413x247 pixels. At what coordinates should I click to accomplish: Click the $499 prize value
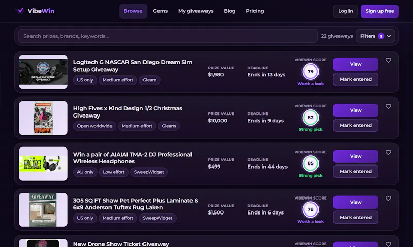pos(214,167)
